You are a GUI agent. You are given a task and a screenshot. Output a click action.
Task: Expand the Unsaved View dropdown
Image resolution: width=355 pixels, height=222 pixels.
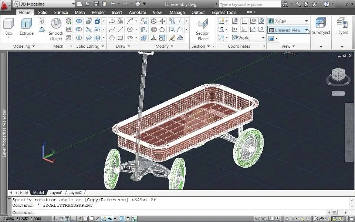[x=306, y=30]
